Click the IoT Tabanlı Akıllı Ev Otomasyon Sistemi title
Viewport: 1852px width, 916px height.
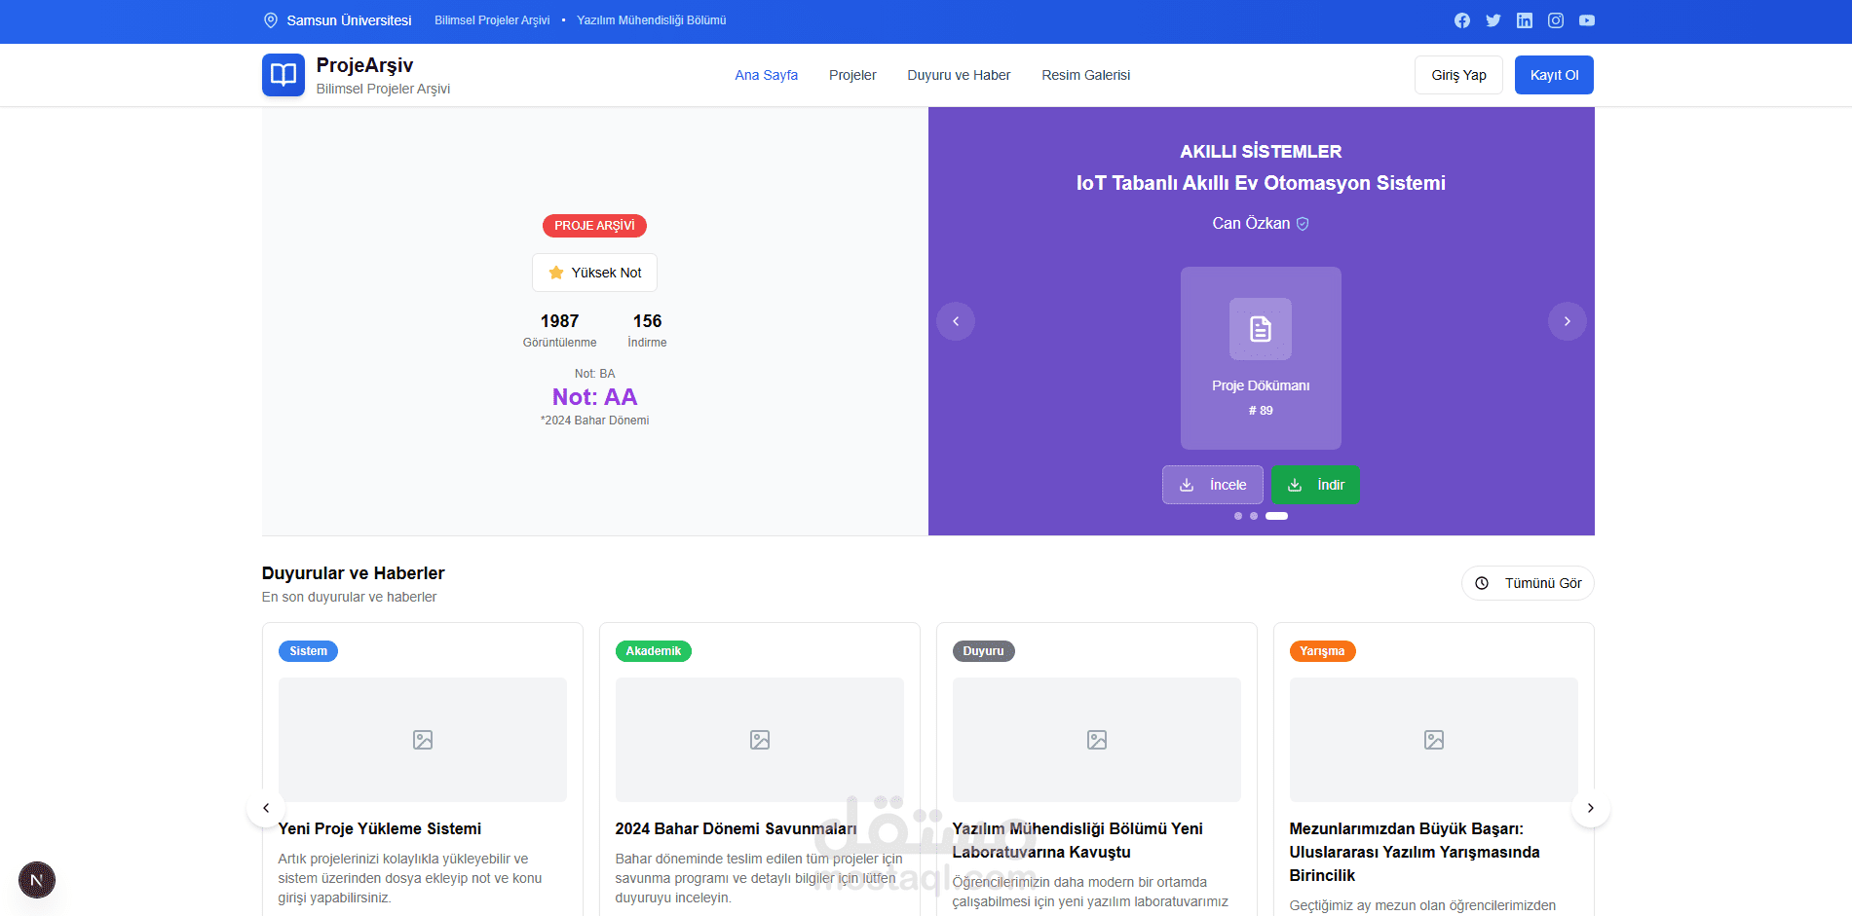coord(1261,183)
